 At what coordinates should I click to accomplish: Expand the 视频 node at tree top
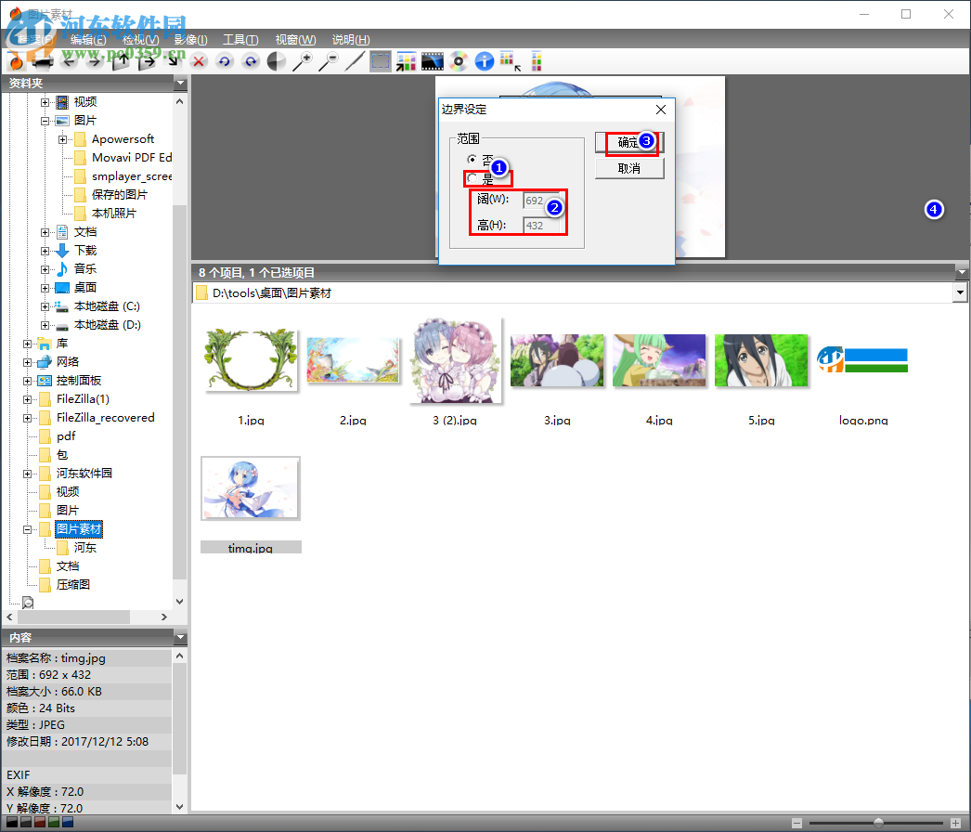(45, 101)
